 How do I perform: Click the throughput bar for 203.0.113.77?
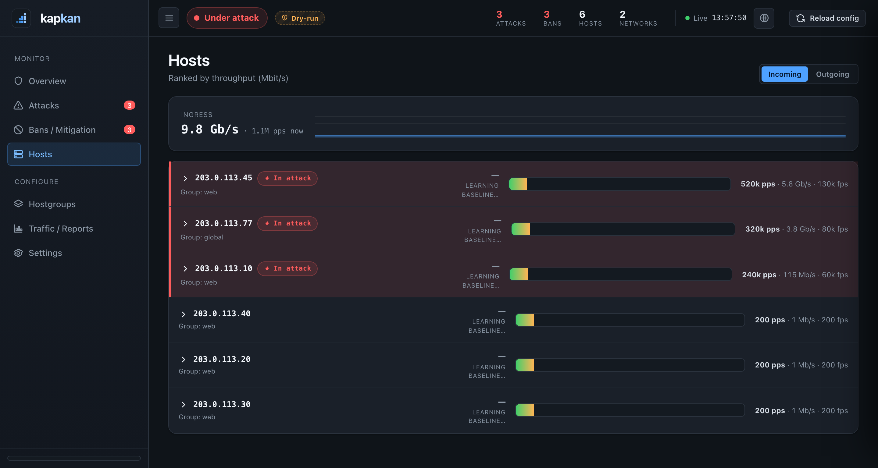coord(623,229)
